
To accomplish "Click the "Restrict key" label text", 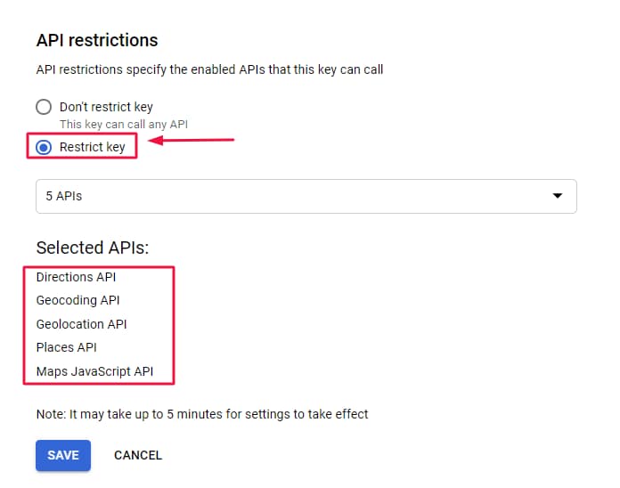I will pos(92,147).
